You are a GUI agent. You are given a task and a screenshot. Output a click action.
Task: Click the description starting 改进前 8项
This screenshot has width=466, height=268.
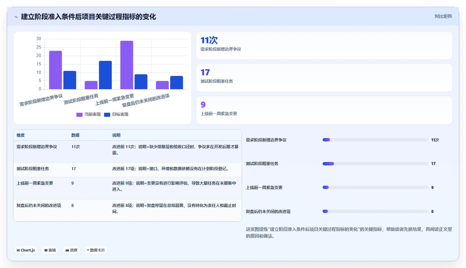pos(174,209)
